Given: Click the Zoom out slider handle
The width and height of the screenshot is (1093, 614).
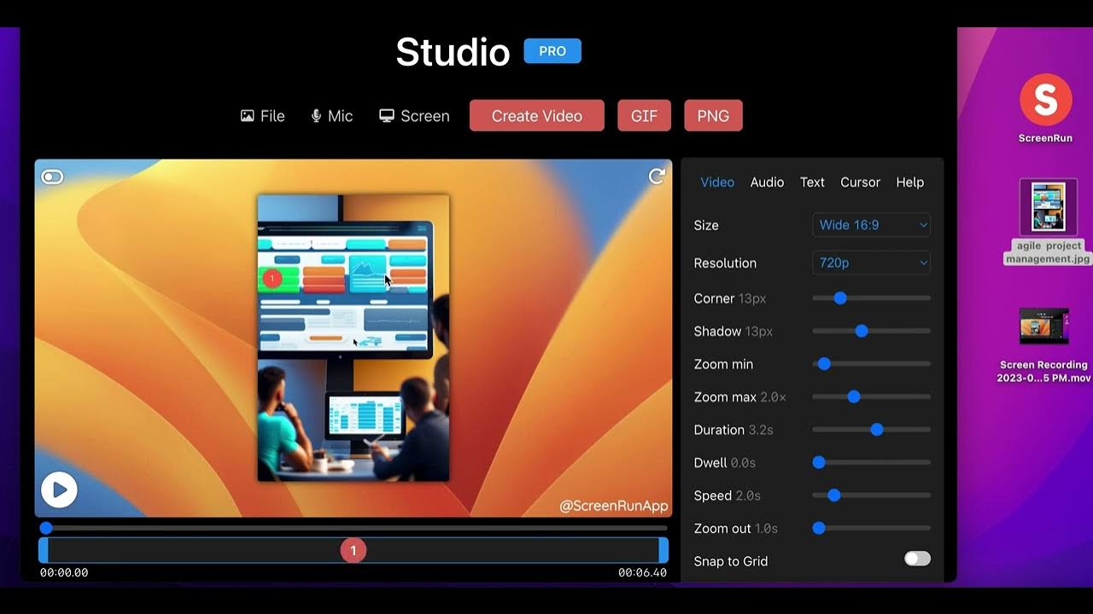Looking at the screenshot, I should [819, 528].
